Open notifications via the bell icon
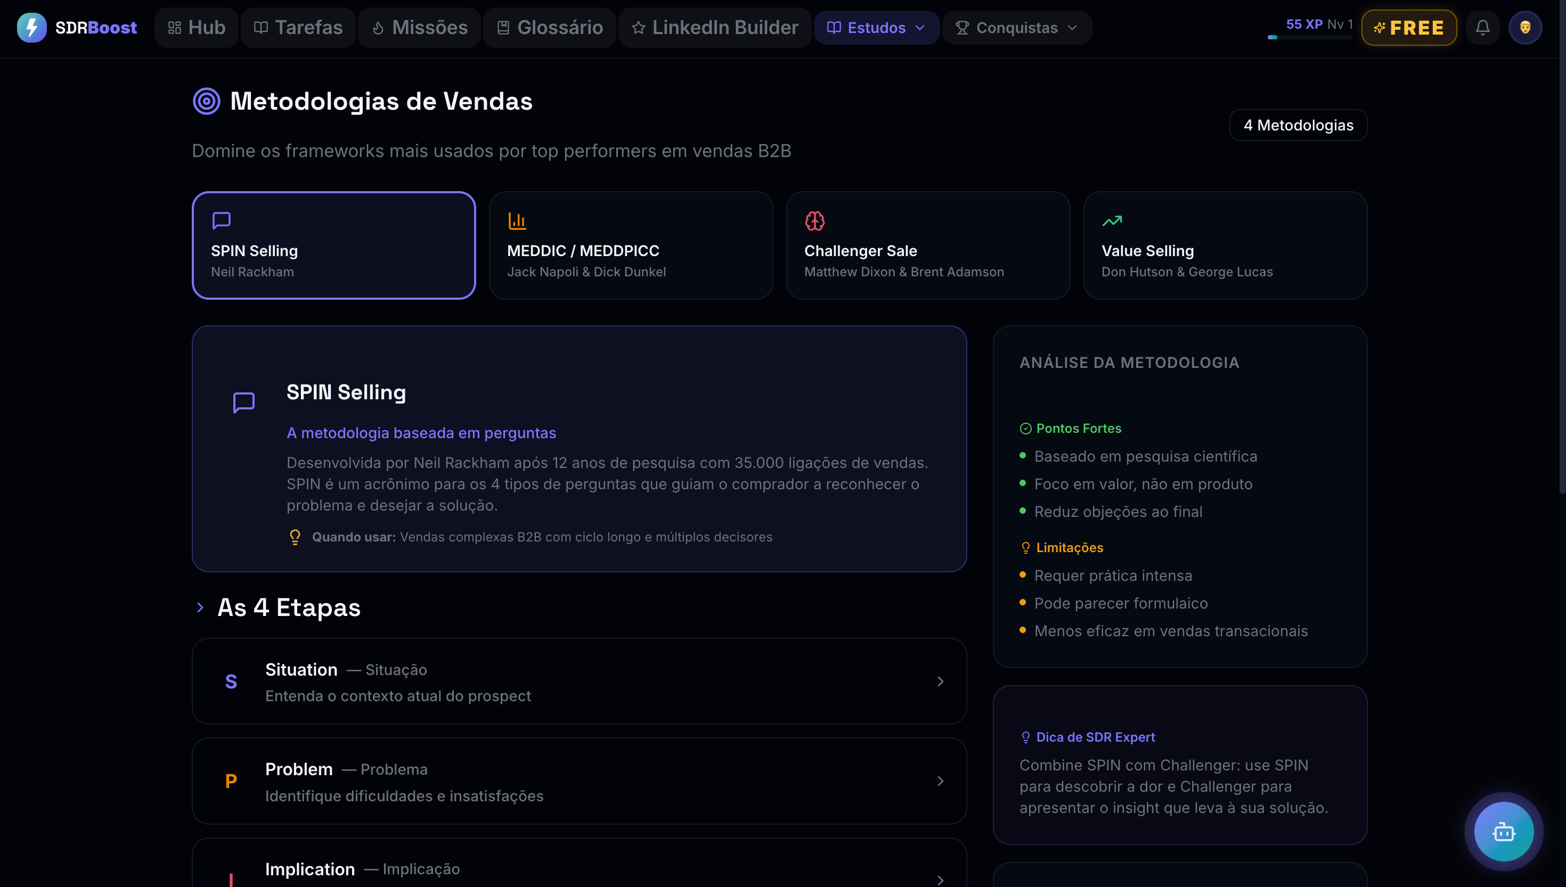This screenshot has height=887, width=1566. 1482,27
